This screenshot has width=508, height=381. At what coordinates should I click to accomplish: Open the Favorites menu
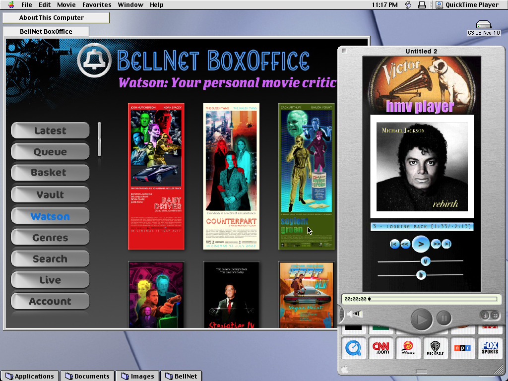click(97, 5)
